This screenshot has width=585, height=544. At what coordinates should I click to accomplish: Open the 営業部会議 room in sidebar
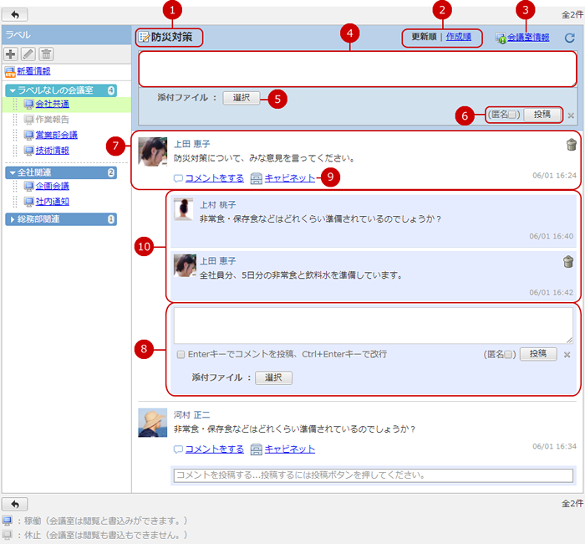[57, 135]
